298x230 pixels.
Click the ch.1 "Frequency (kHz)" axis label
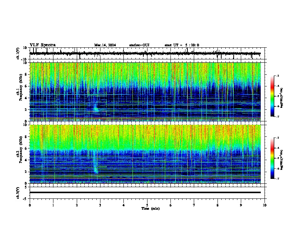tap(21, 87)
